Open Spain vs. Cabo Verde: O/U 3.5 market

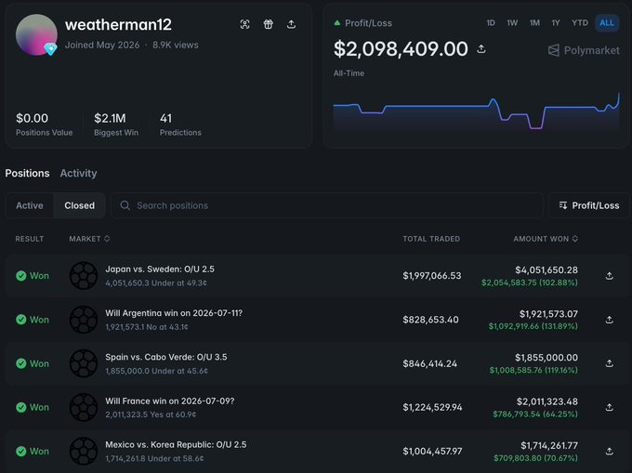pyautogui.click(x=166, y=357)
